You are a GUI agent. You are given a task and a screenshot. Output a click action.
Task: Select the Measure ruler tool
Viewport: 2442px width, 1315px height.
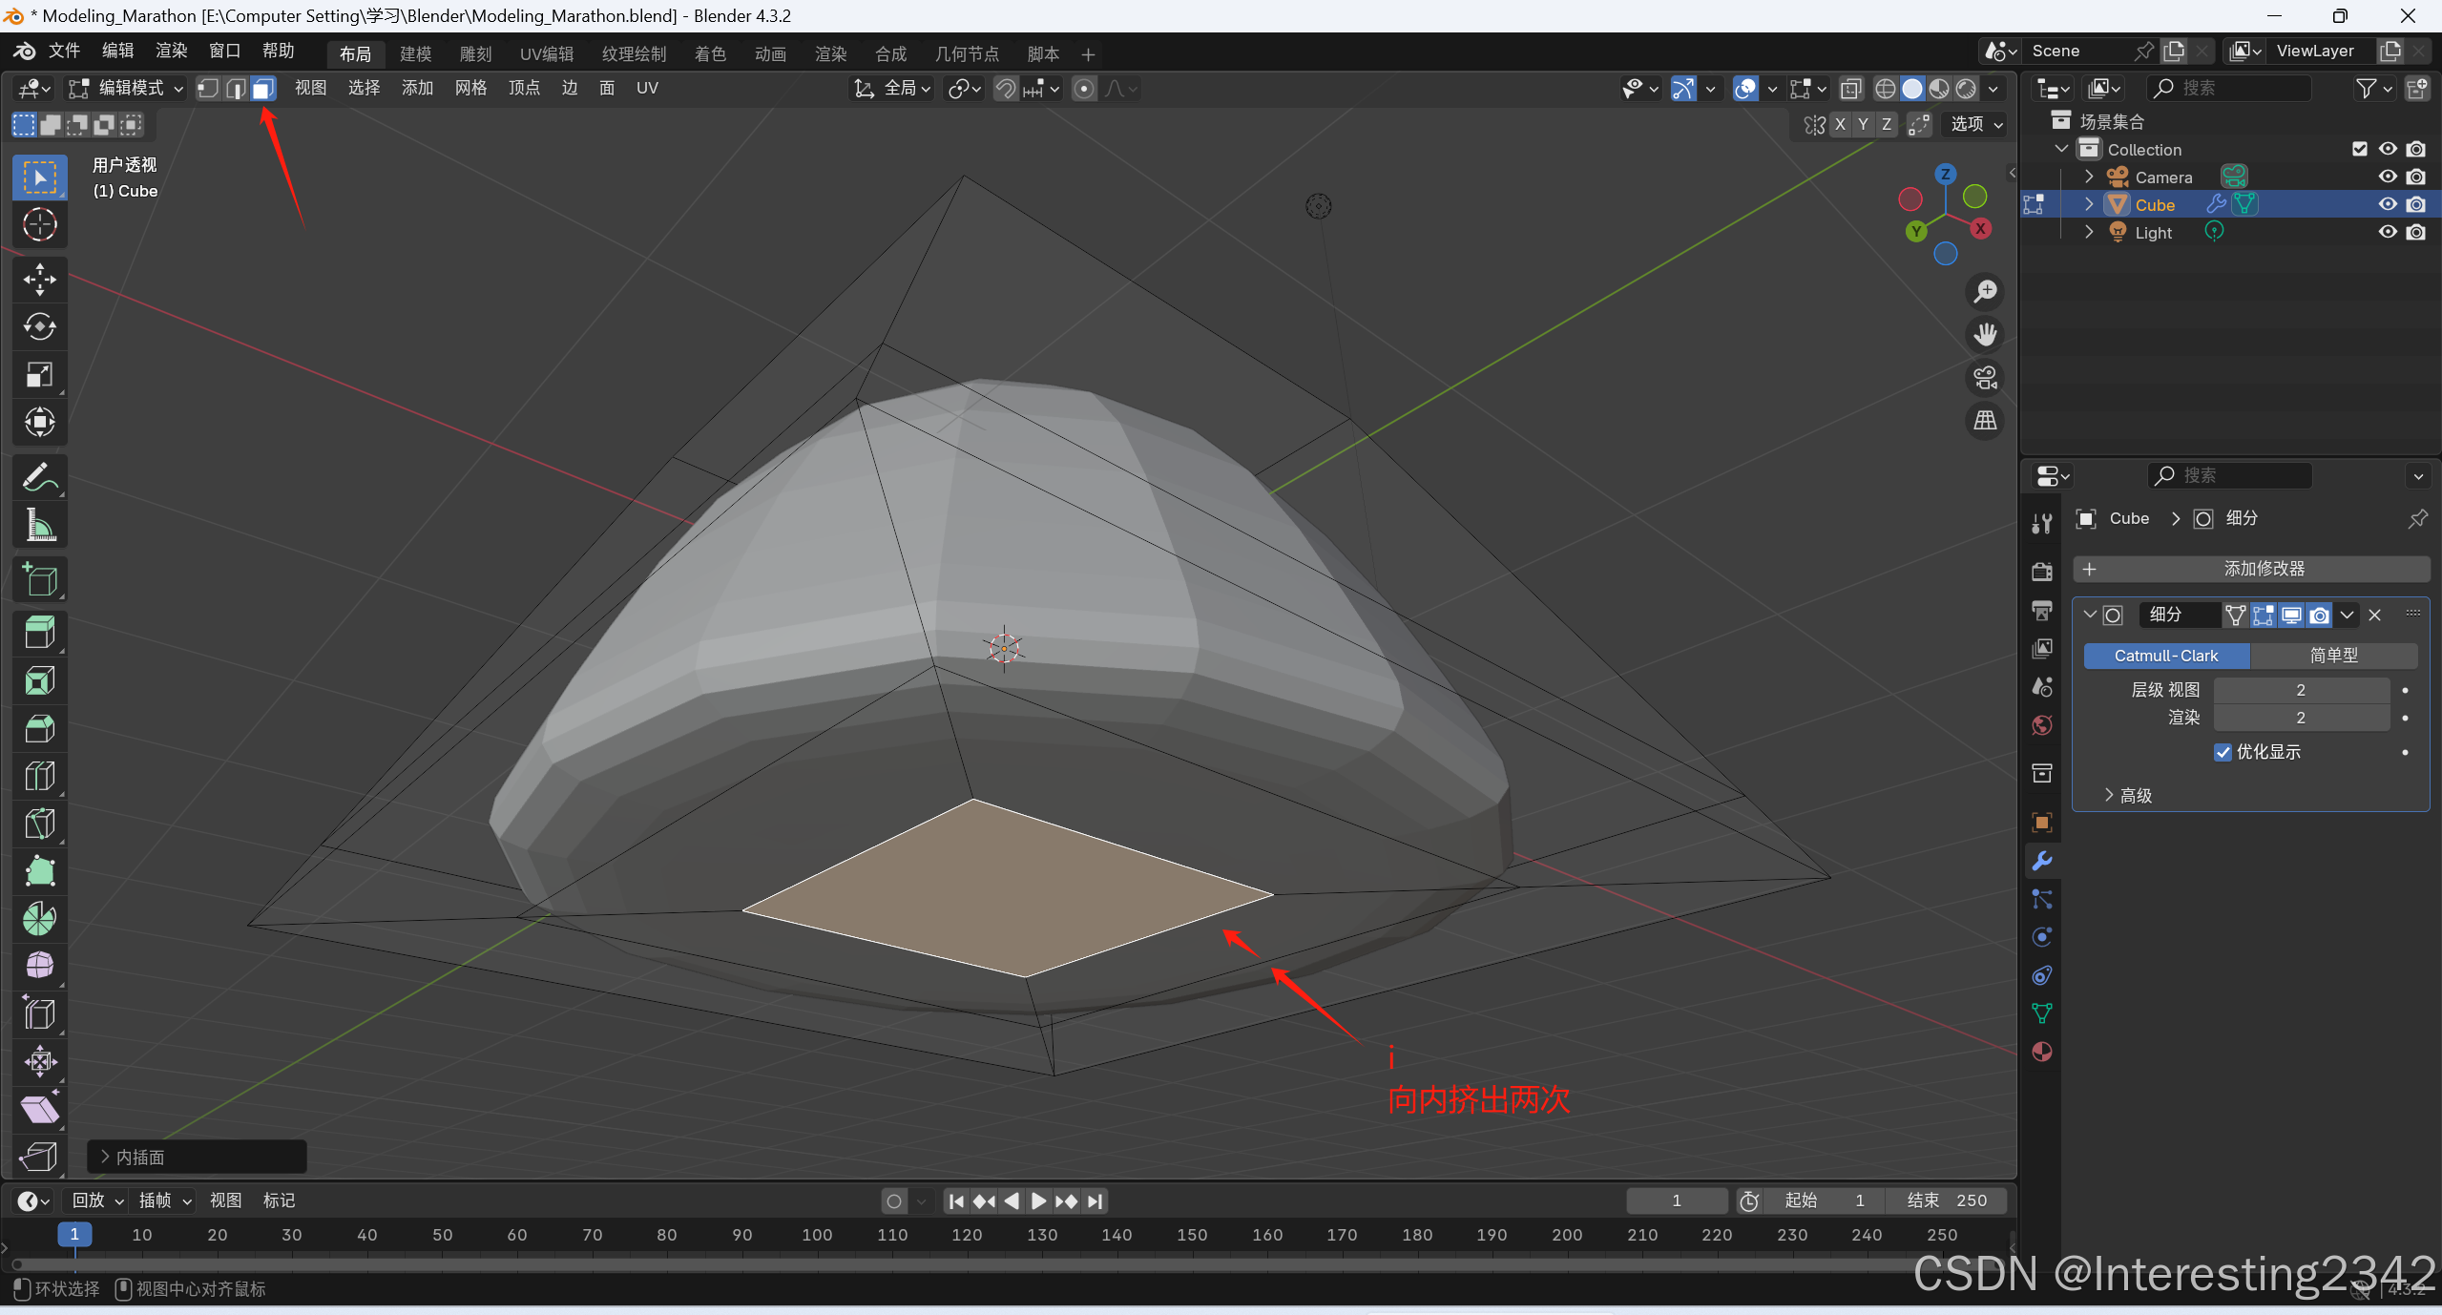coord(39,525)
